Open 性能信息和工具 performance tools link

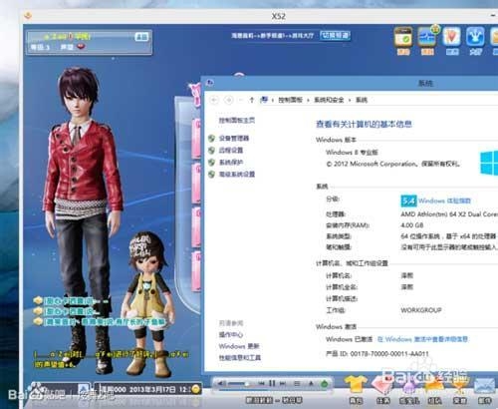pos(240,358)
